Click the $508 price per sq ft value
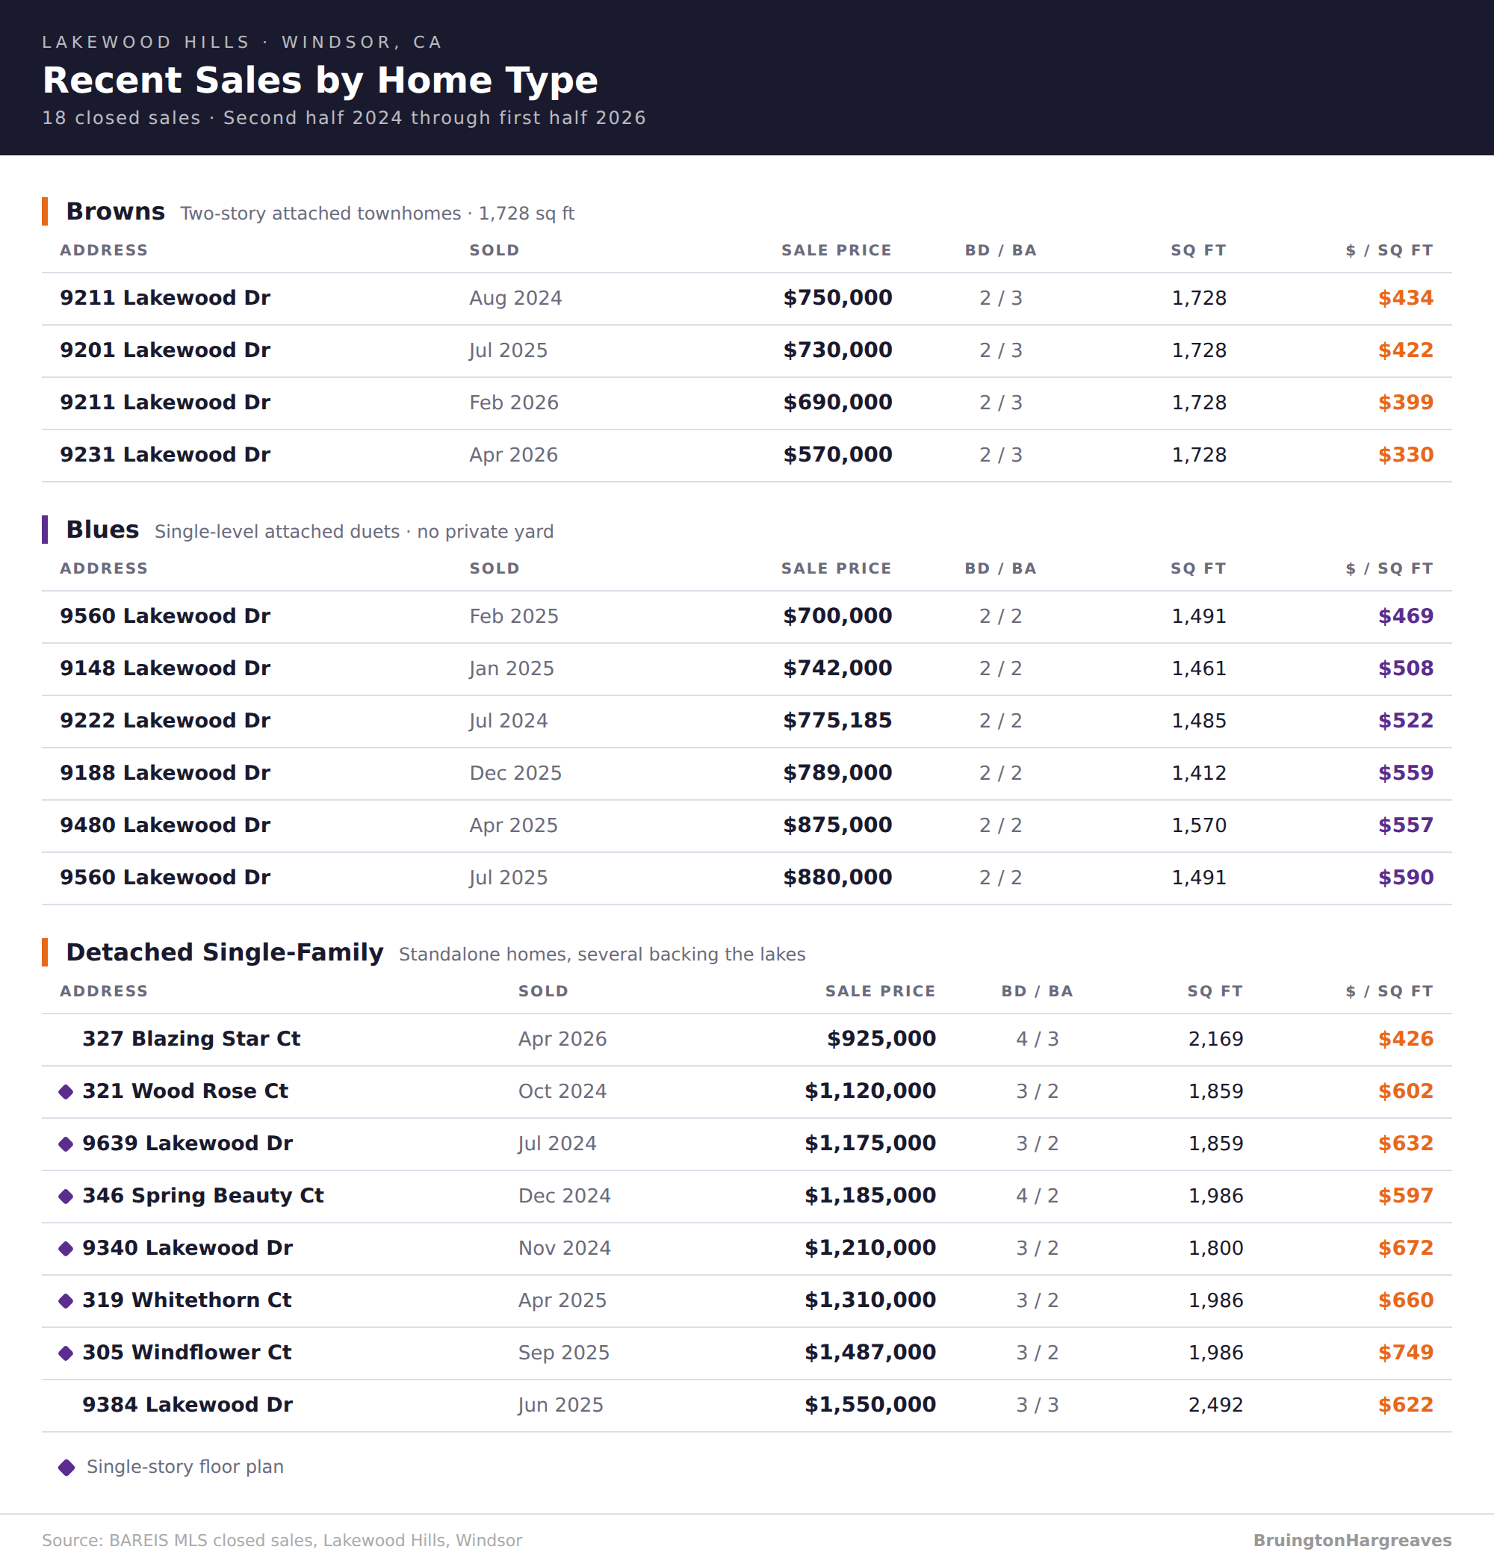This screenshot has height=1567, width=1494. (x=1406, y=668)
